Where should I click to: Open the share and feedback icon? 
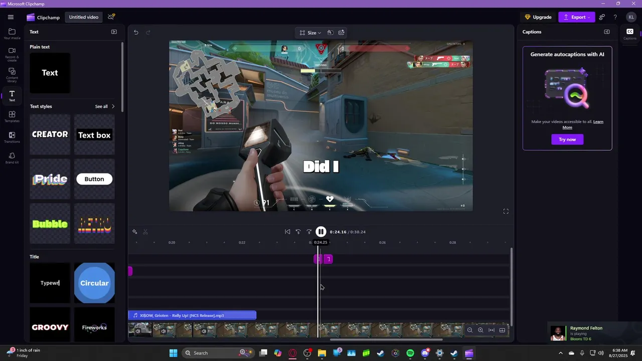pos(602,17)
